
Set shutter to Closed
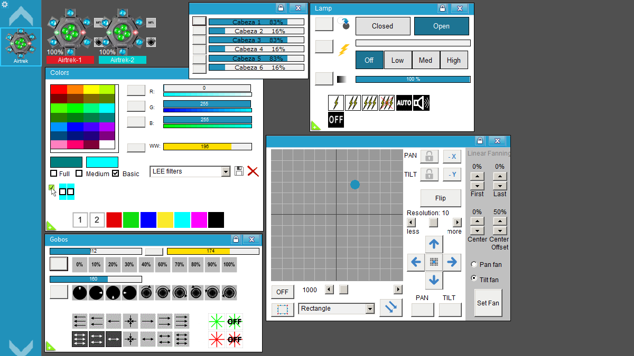pos(383,26)
